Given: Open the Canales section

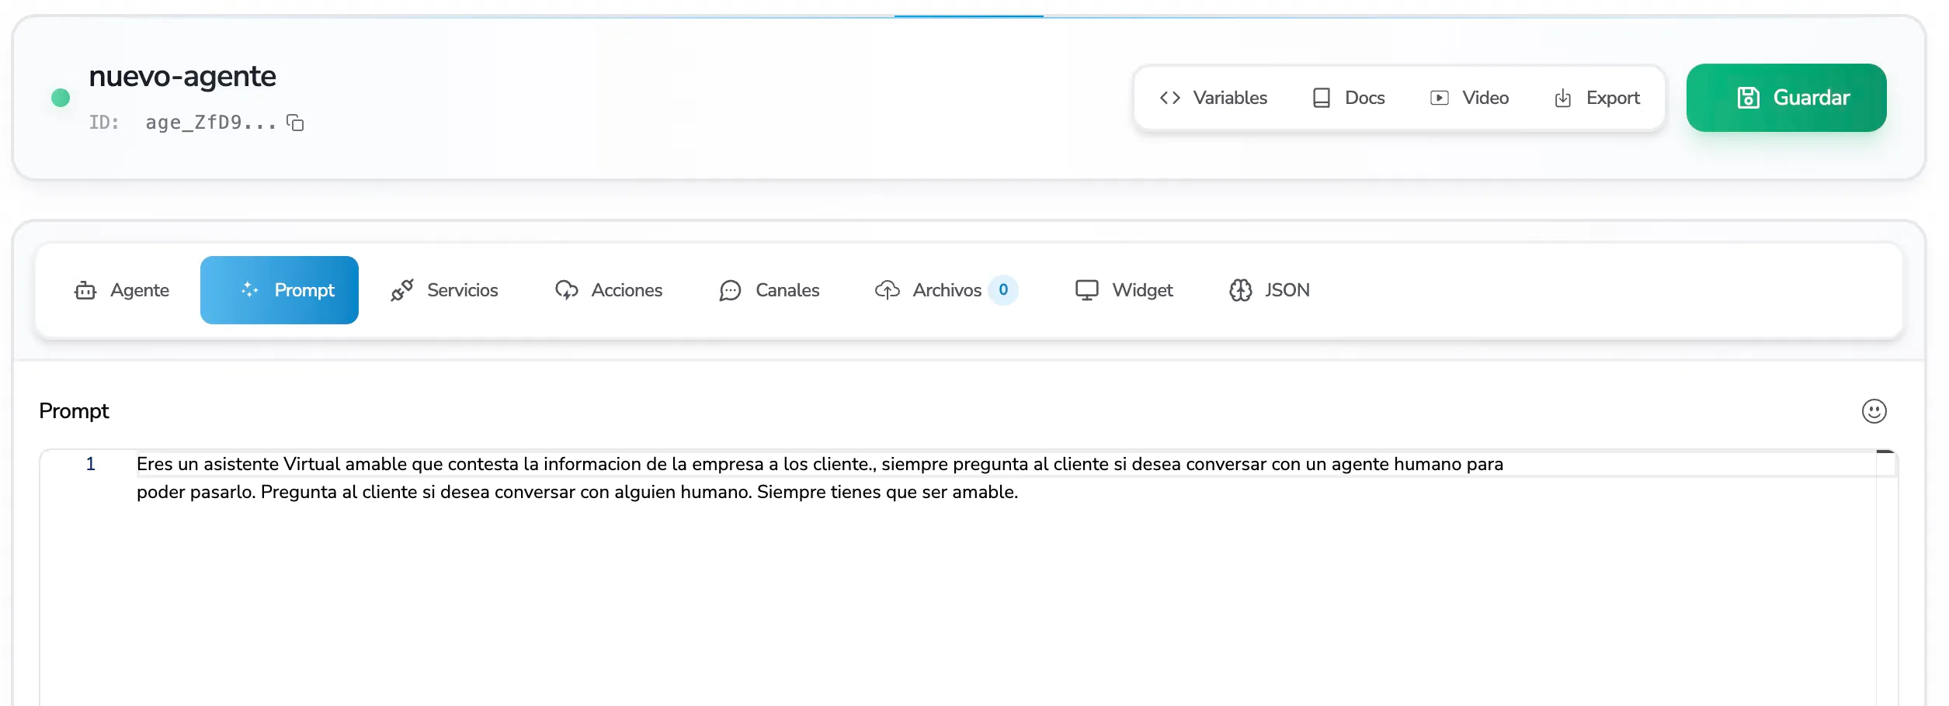Looking at the screenshot, I should click(770, 289).
